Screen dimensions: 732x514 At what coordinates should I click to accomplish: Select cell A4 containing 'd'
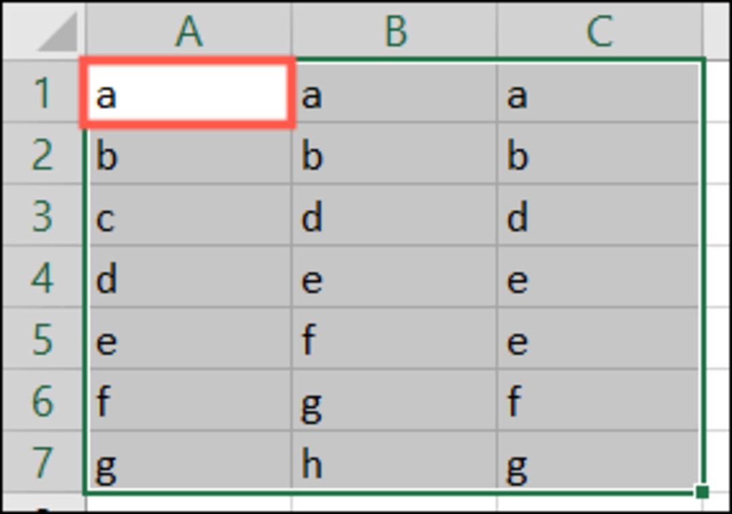pos(188,277)
